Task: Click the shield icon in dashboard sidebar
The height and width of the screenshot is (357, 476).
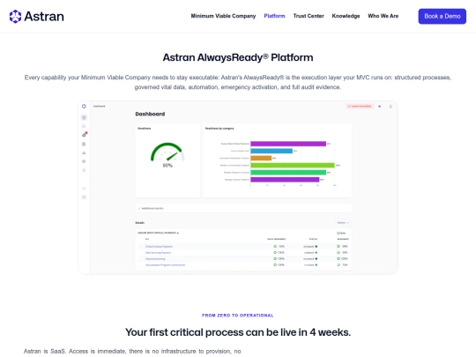Action: coord(84,171)
